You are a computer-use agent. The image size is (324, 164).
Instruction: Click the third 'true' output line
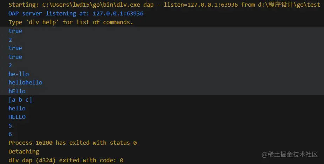[x=15, y=57]
